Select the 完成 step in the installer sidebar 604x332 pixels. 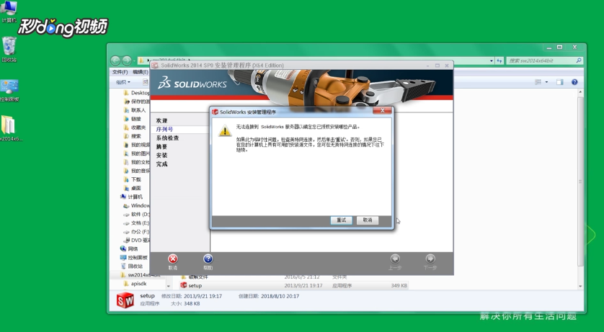coord(161,164)
